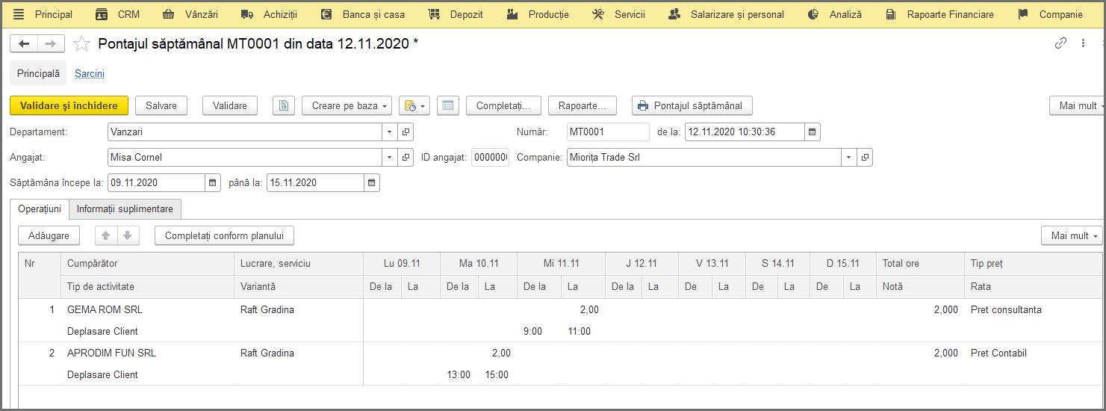Click the Completați... button
Image resolution: width=1106 pixels, height=411 pixels.
tap(504, 105)
